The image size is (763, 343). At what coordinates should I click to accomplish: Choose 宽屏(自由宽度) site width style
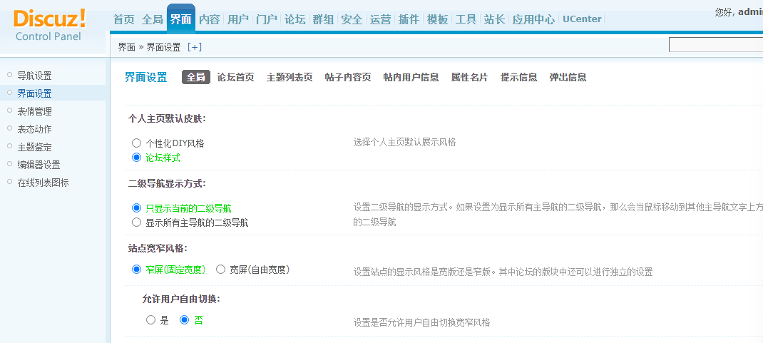[220, 270]
